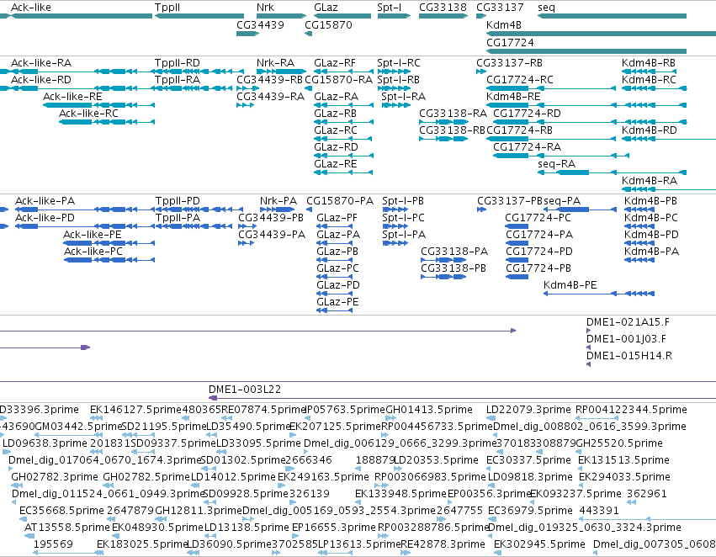
Task: Select the Ack-like-PA protein label
Action: 45,201
